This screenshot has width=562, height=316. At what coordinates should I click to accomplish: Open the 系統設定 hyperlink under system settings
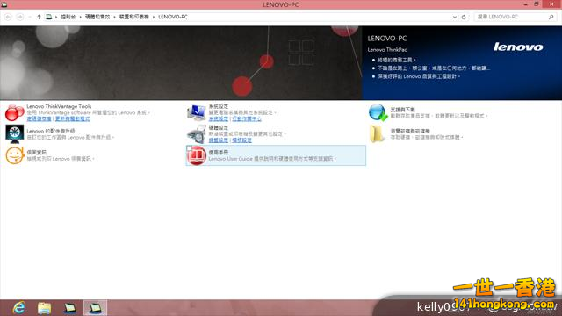[219, 118]
